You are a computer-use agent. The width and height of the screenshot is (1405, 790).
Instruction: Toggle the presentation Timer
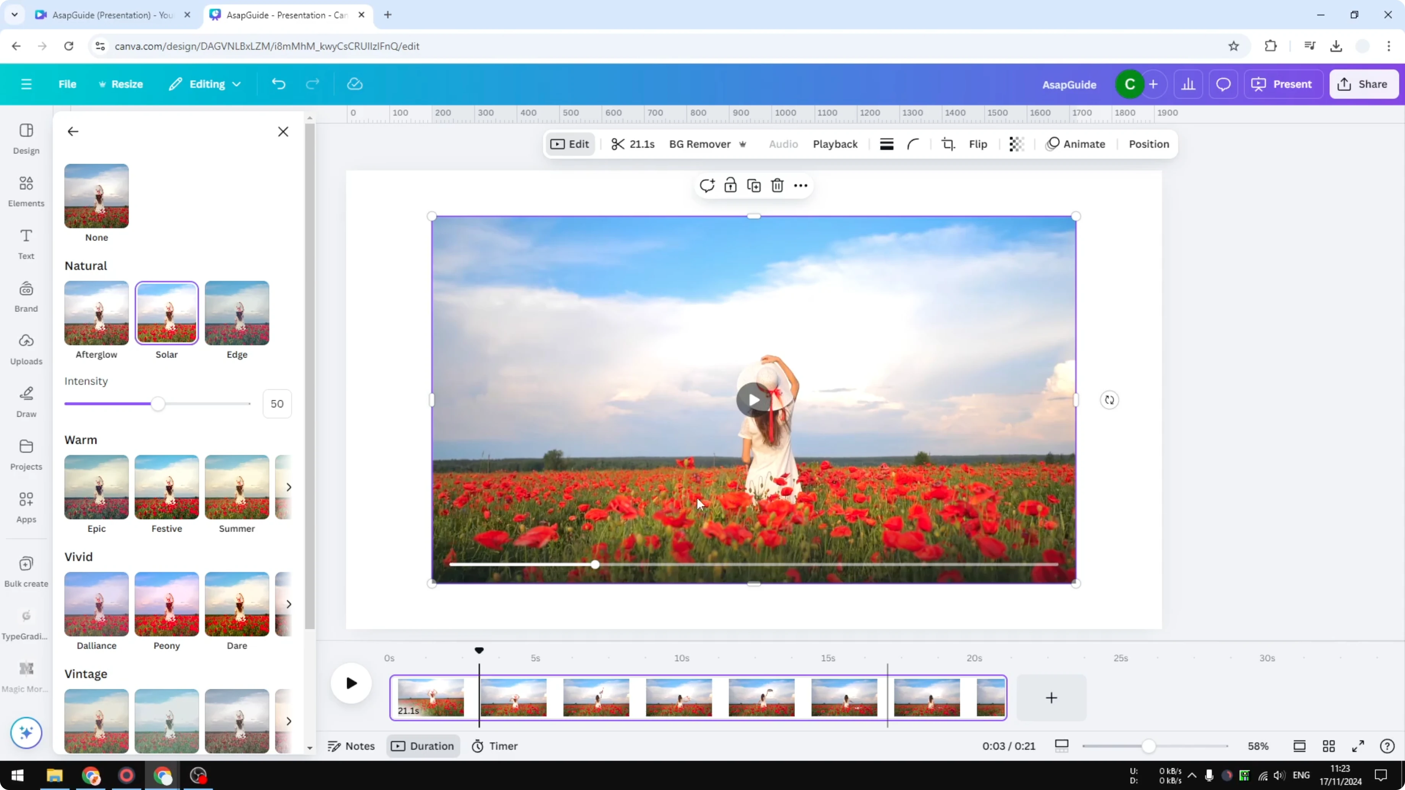494,746
